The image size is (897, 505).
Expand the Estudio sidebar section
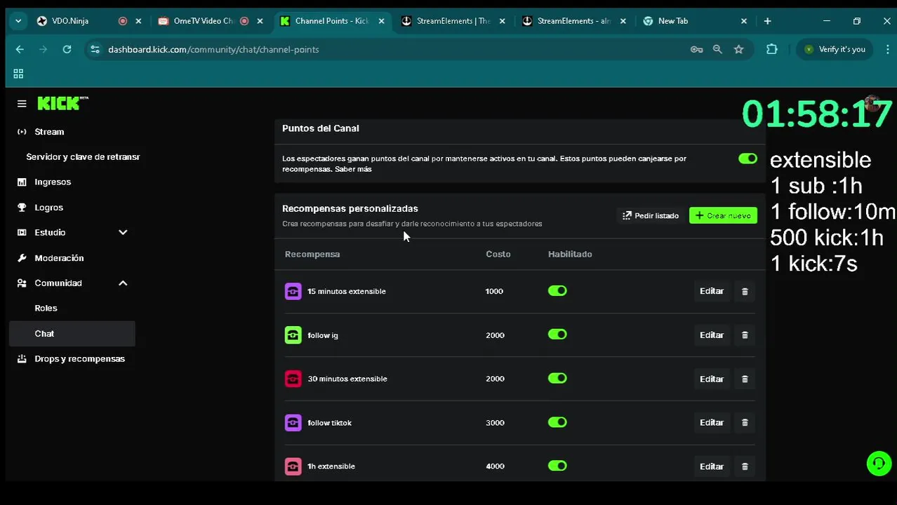pos(123,232)
